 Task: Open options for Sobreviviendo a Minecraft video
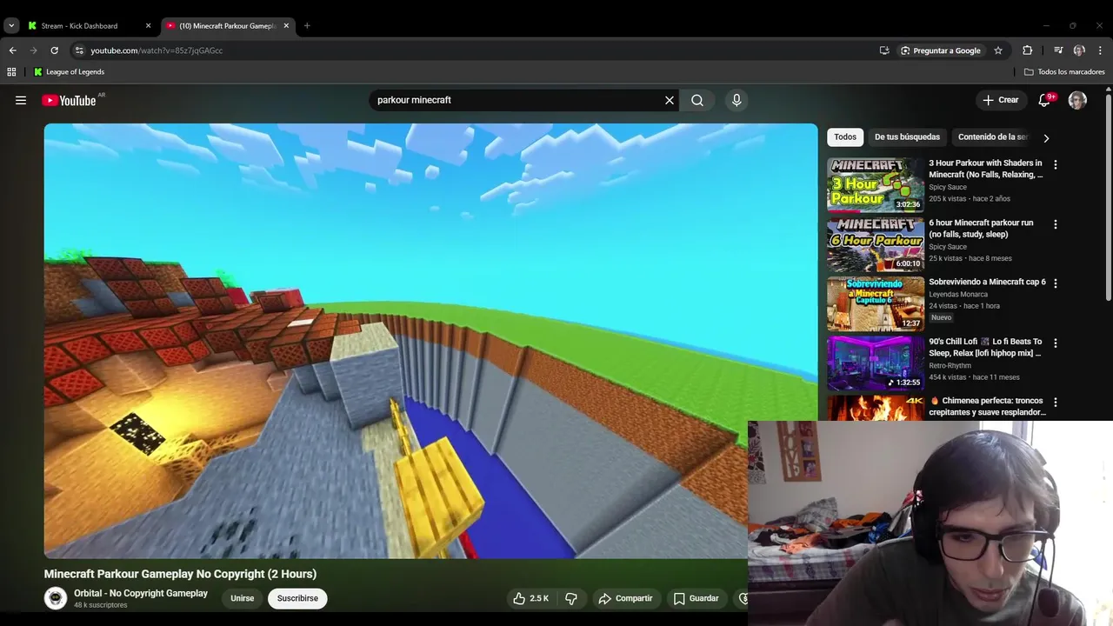1056,283
